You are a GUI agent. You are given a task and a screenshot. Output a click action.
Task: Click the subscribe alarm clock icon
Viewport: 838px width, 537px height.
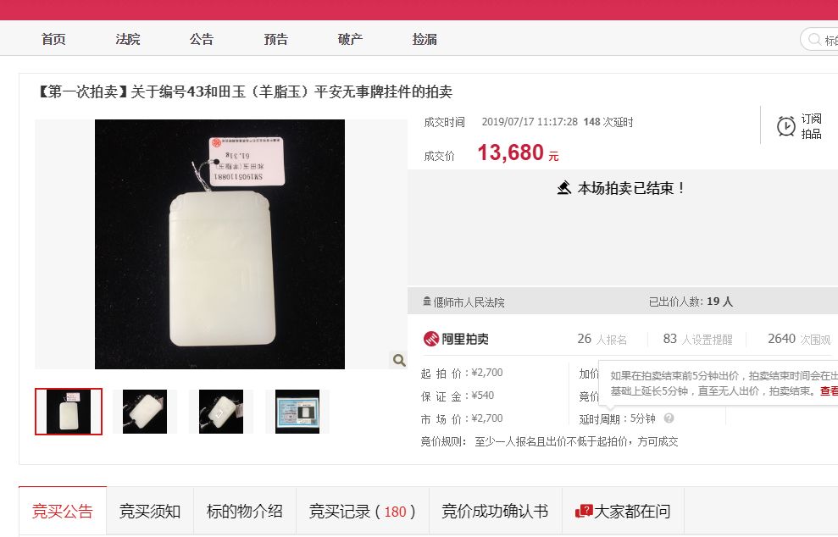[785, 127]
